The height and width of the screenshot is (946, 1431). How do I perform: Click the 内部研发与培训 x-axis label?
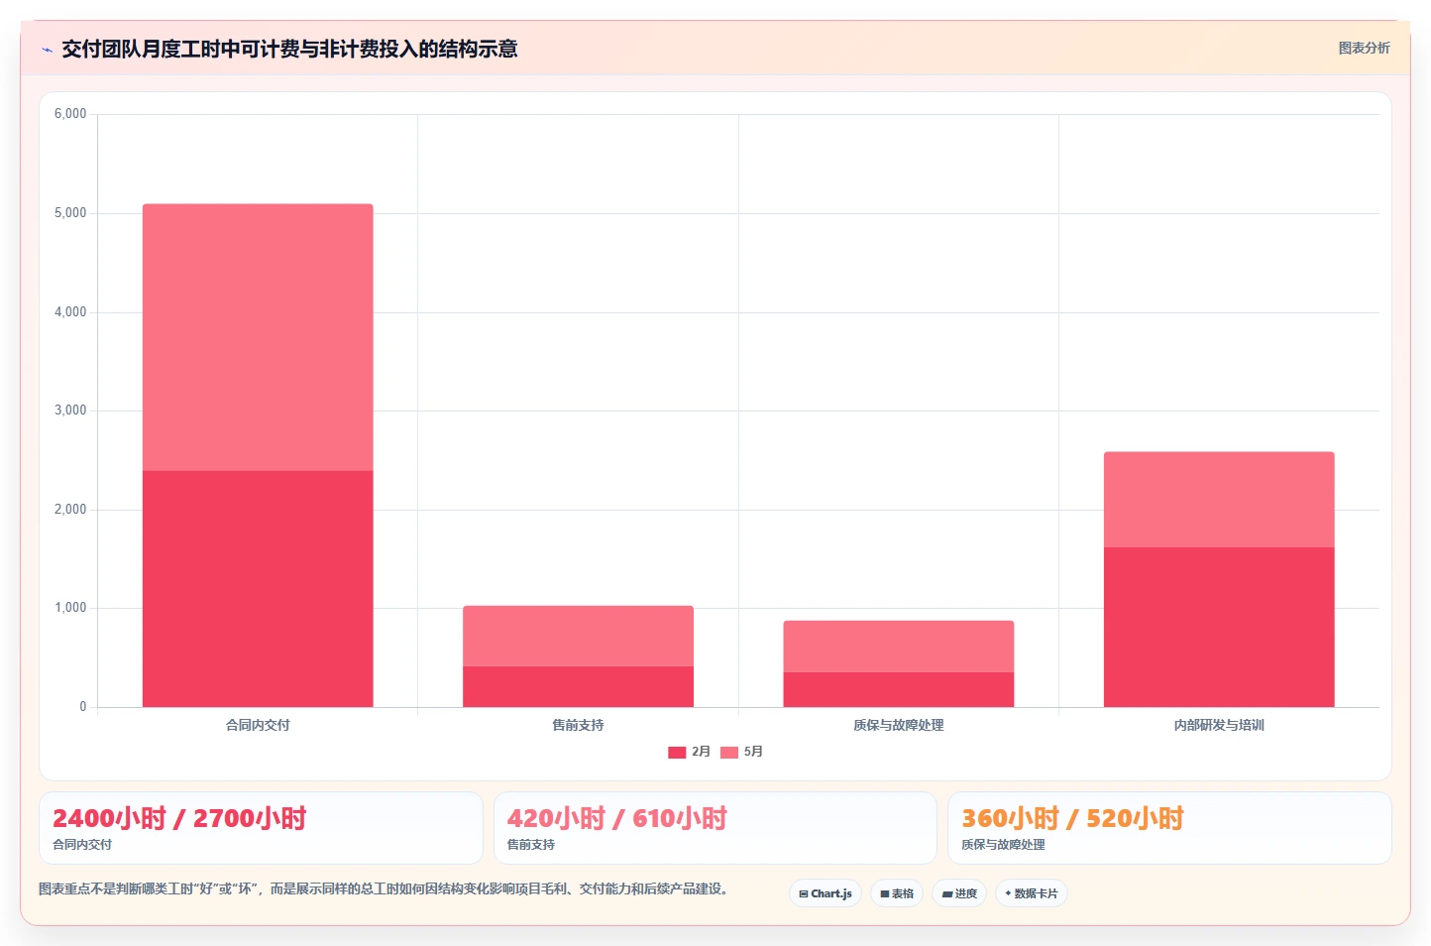tap(1219, 725)
